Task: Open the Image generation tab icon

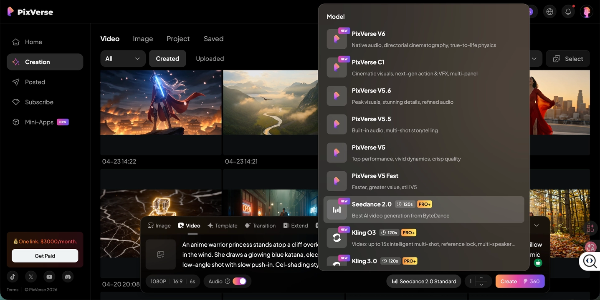Action: (150, 225)
